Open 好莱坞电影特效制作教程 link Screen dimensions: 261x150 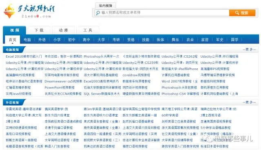[x=62, y=75]
